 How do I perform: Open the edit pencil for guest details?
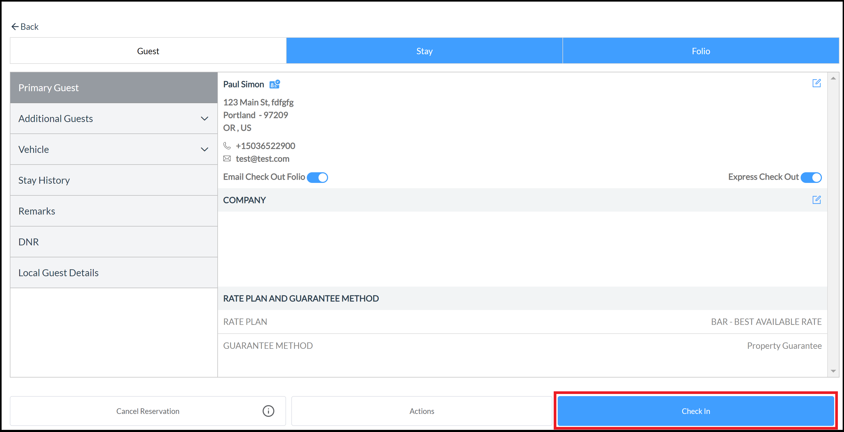click(x=817, y=83)
